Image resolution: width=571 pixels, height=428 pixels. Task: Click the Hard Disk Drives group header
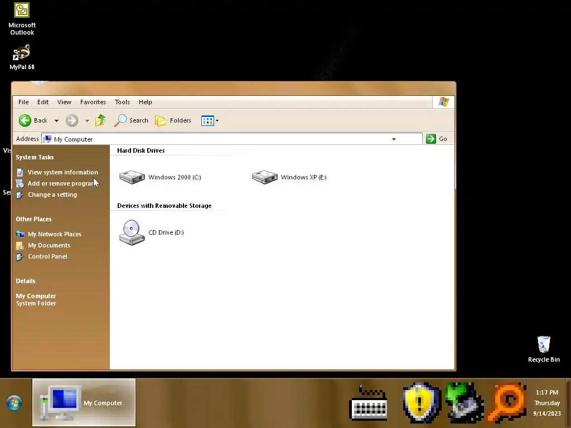tap(141, 150)
